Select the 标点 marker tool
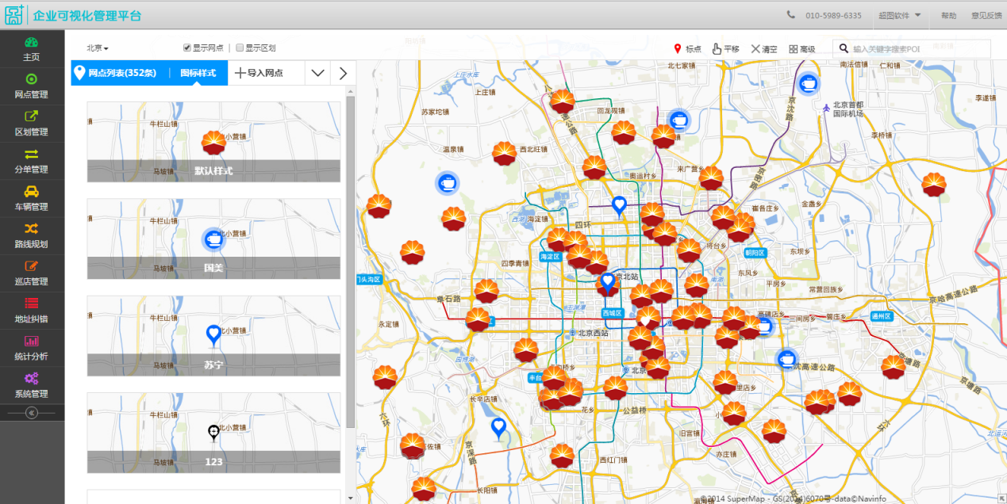The image size is (1007, 504). click(687, 49)
